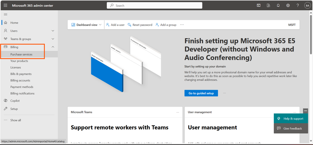This screenshot has height=145, width=313.
Task: Minimize the help panel with dash button
Action: (305, 111)
